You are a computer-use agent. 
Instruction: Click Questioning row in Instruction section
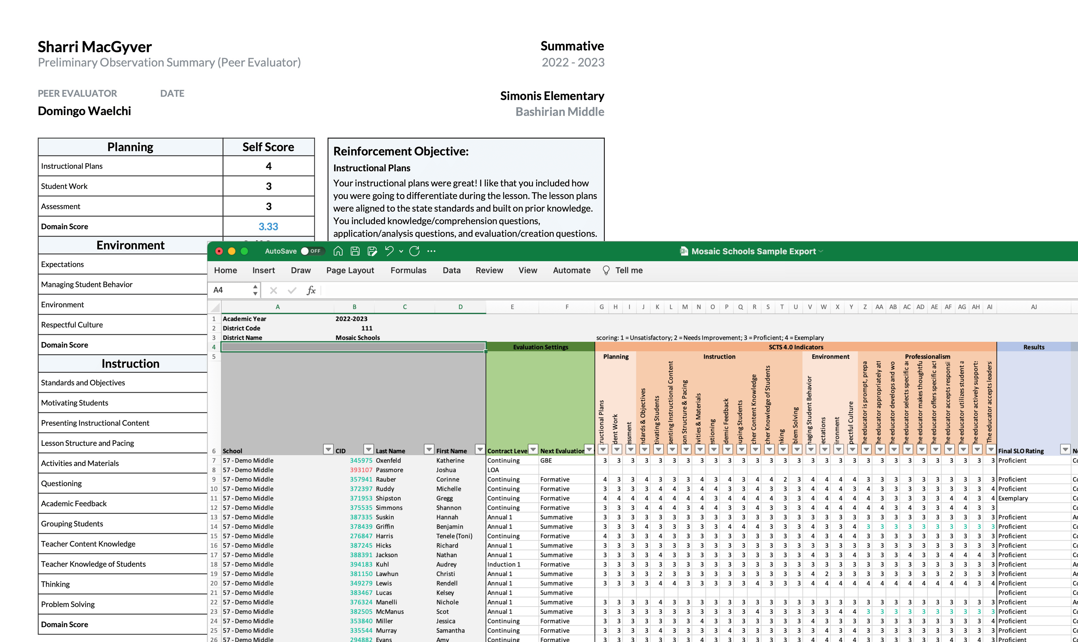[x=123, y=484]
